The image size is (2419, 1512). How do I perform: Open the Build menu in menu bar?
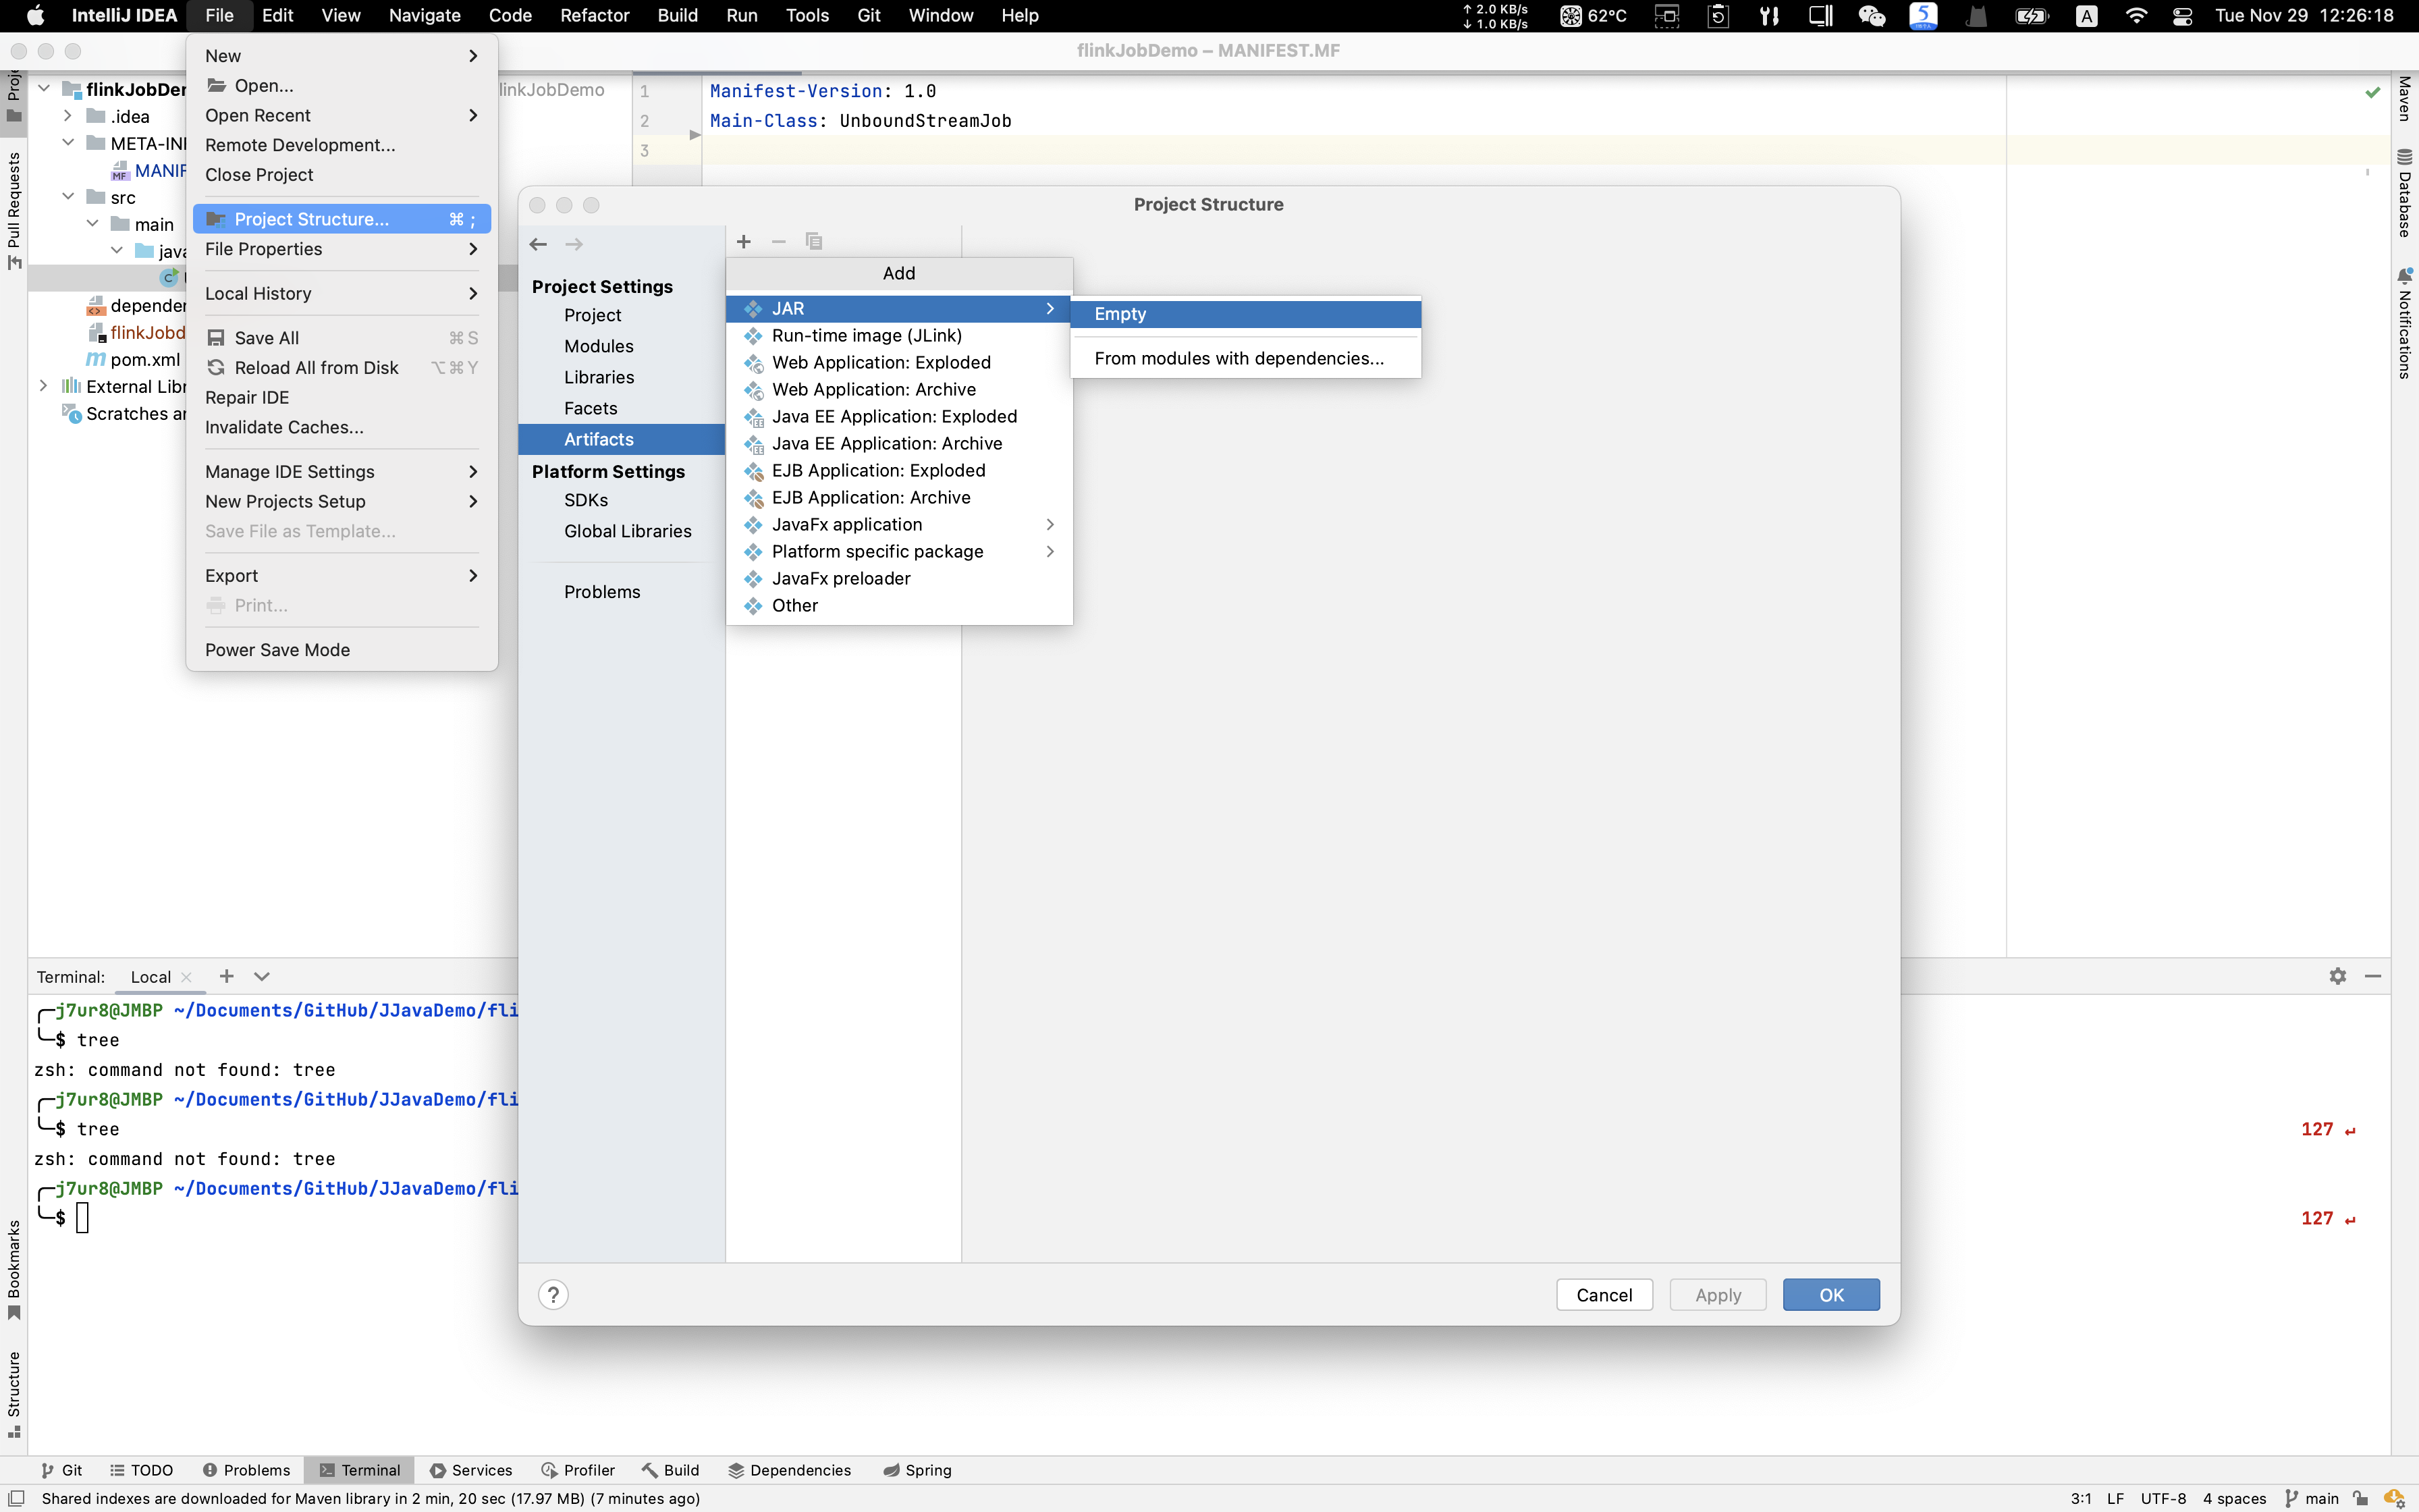pos(677,15)
